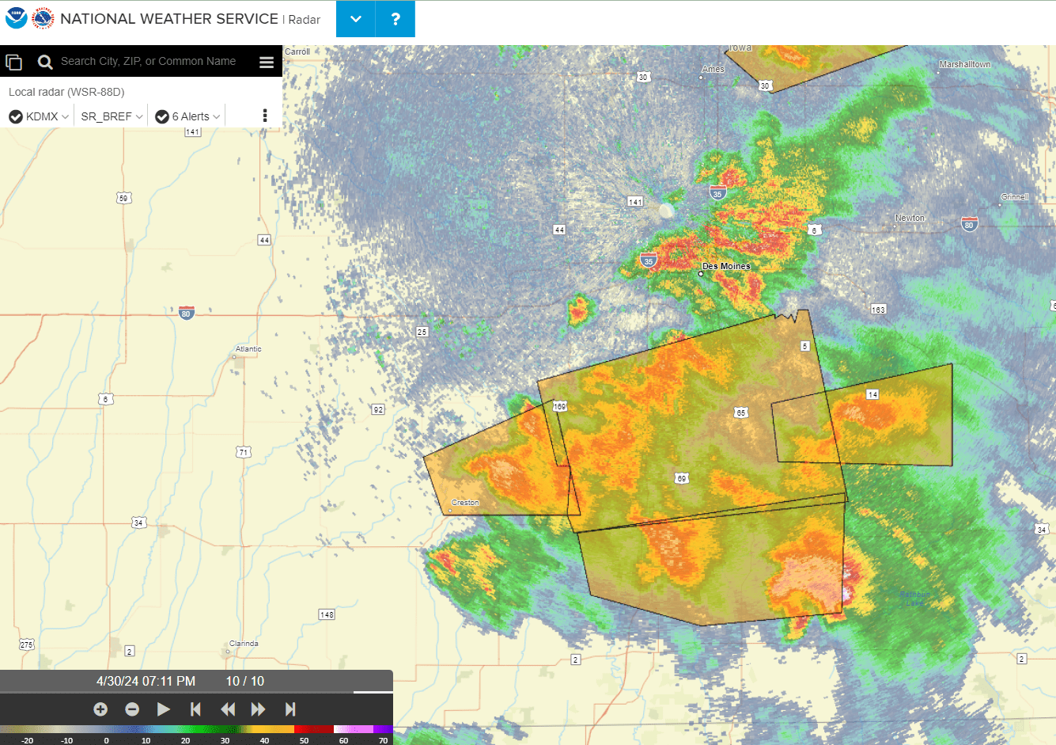
Task: Click the Interstate 35 shield north of Des Moines
Action: pyautogui.click(x=717, y=192)
